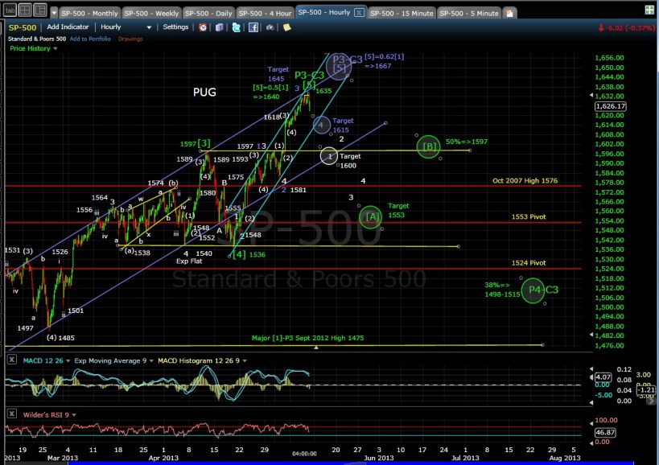This screenshot has width=659, height=465.
Task: Switch to SP-500 - Weekly tab
Action: 151,13
